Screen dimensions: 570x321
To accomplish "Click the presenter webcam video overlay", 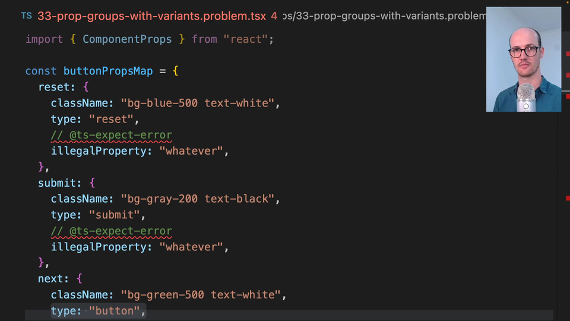I will [x=523, y=59].
